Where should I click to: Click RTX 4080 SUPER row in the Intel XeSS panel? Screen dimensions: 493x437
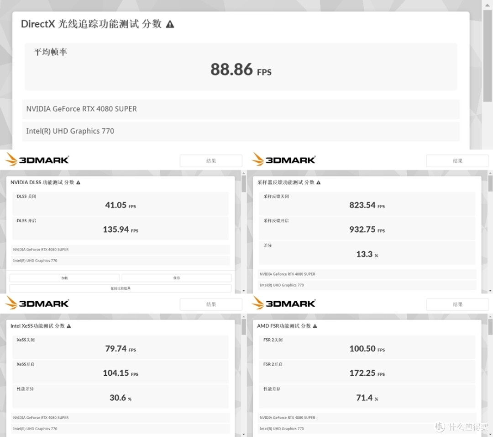(121, 418)
